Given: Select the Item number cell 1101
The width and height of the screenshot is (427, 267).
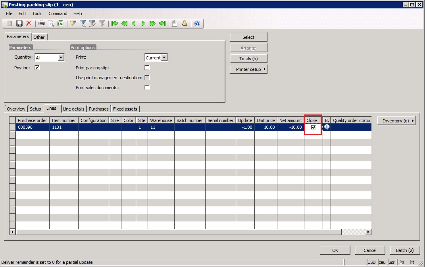Looking at the screenshot, I should click(63, 127).
